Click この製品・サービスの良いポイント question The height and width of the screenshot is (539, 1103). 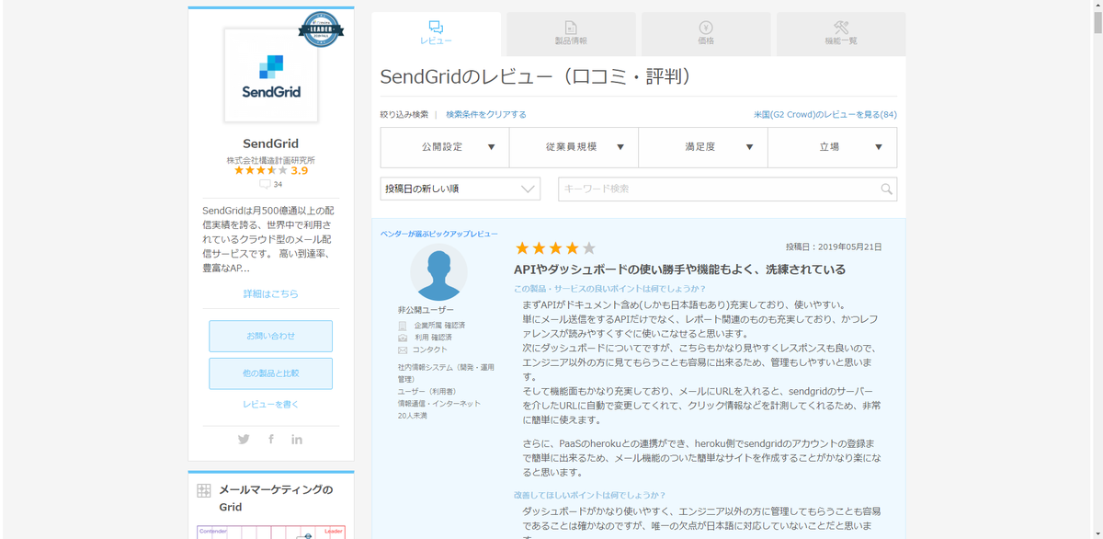coord(609,289)
